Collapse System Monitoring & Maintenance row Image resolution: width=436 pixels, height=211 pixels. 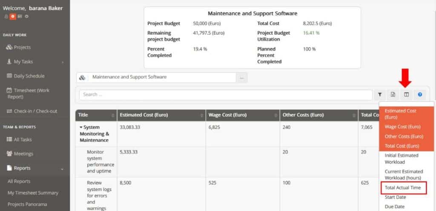coord(81,127)
